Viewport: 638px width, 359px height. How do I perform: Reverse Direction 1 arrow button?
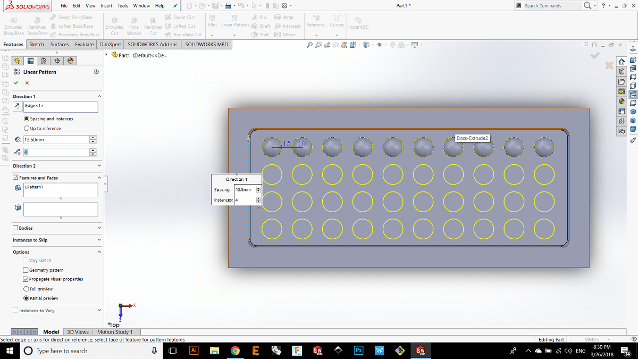pyautogui.click(x=18, y=106)
